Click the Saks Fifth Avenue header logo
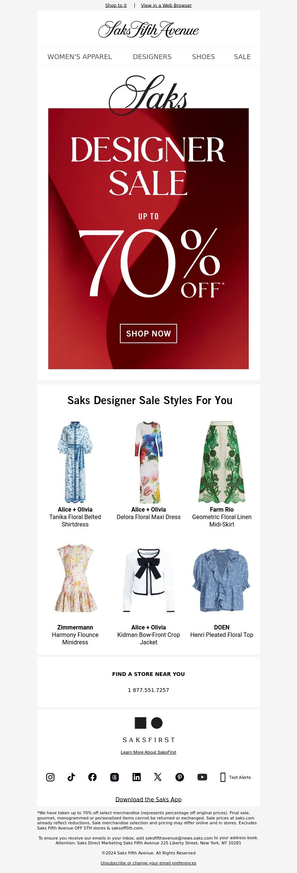The image size is (297, 873). pyautogui.click(x=148, y=29)
